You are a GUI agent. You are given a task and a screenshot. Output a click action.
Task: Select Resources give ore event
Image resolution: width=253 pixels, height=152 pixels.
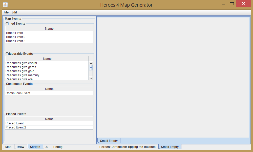click(47, 79)
